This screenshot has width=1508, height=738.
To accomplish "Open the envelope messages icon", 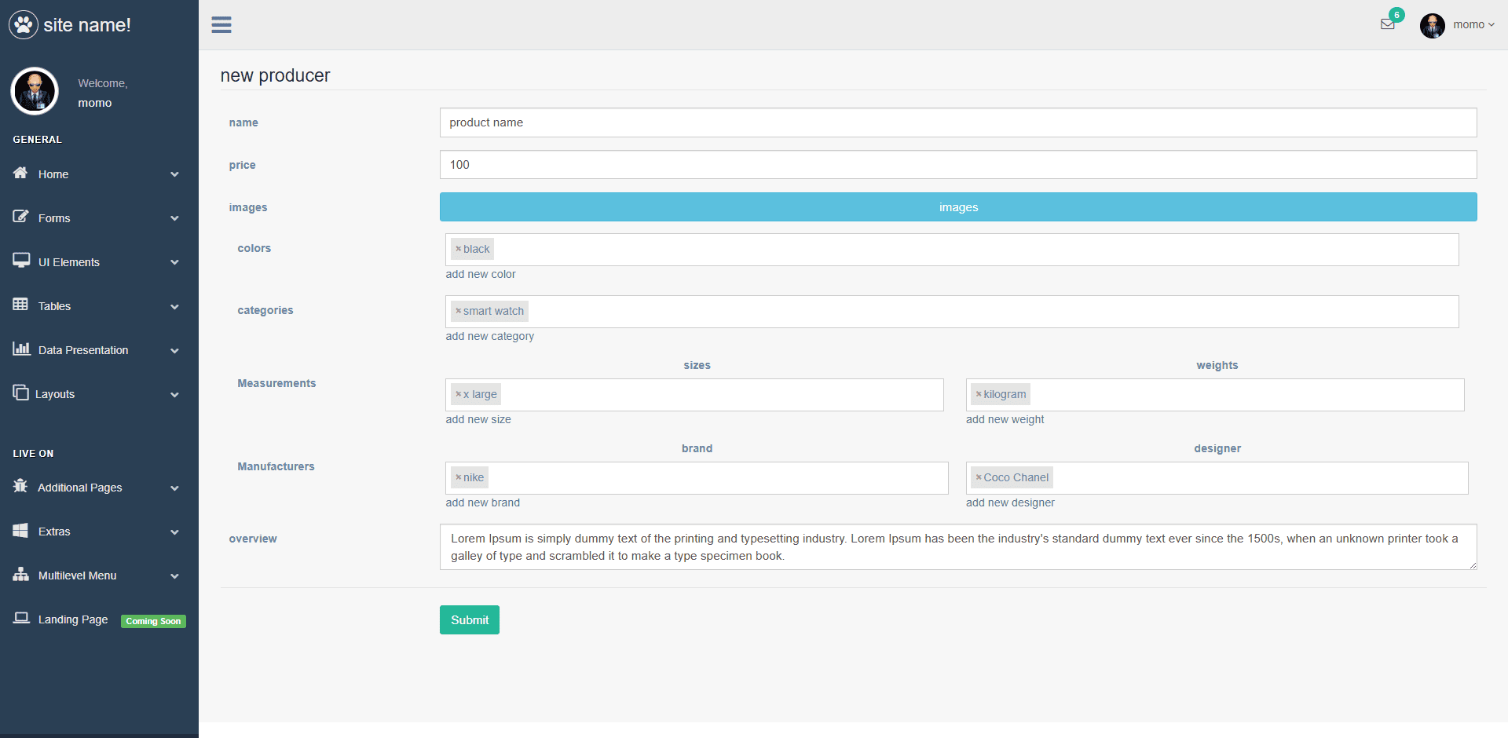I will point(1388,24).
